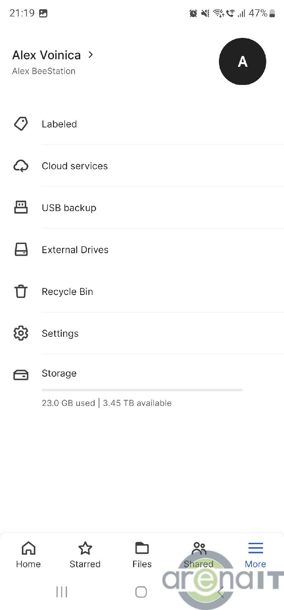Tap the Storage drive icon

[21, 375]
